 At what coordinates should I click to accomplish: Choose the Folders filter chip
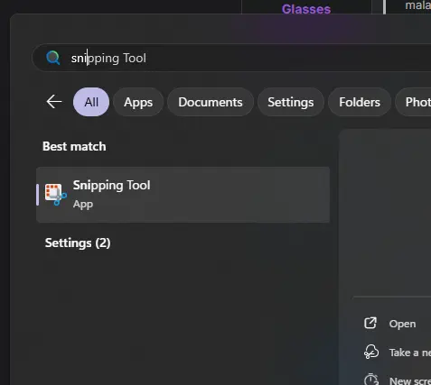360,102
